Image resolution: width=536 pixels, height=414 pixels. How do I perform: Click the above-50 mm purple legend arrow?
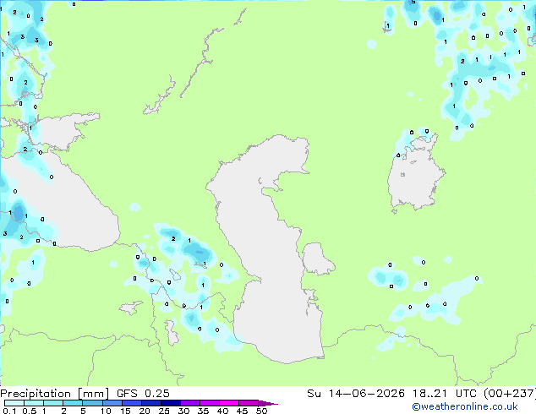(x=268, y=403)
